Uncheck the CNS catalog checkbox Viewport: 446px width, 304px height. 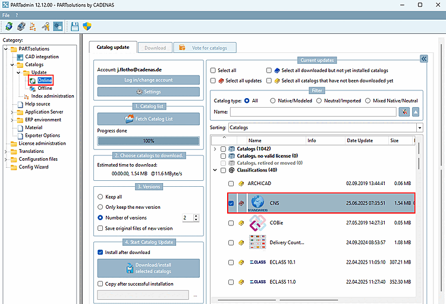[231, 203]
